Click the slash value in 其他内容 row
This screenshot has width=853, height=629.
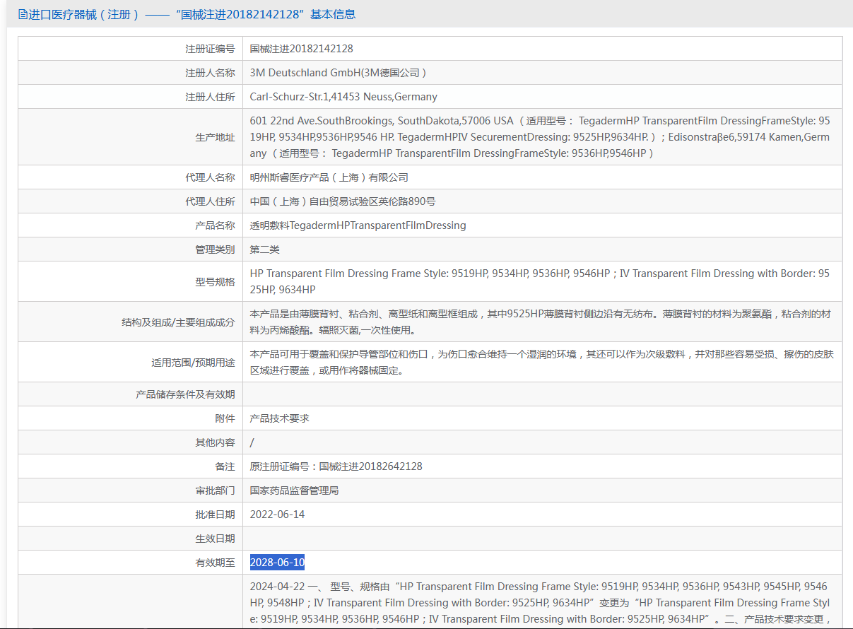pyautogui.click(x=252, y=442)
